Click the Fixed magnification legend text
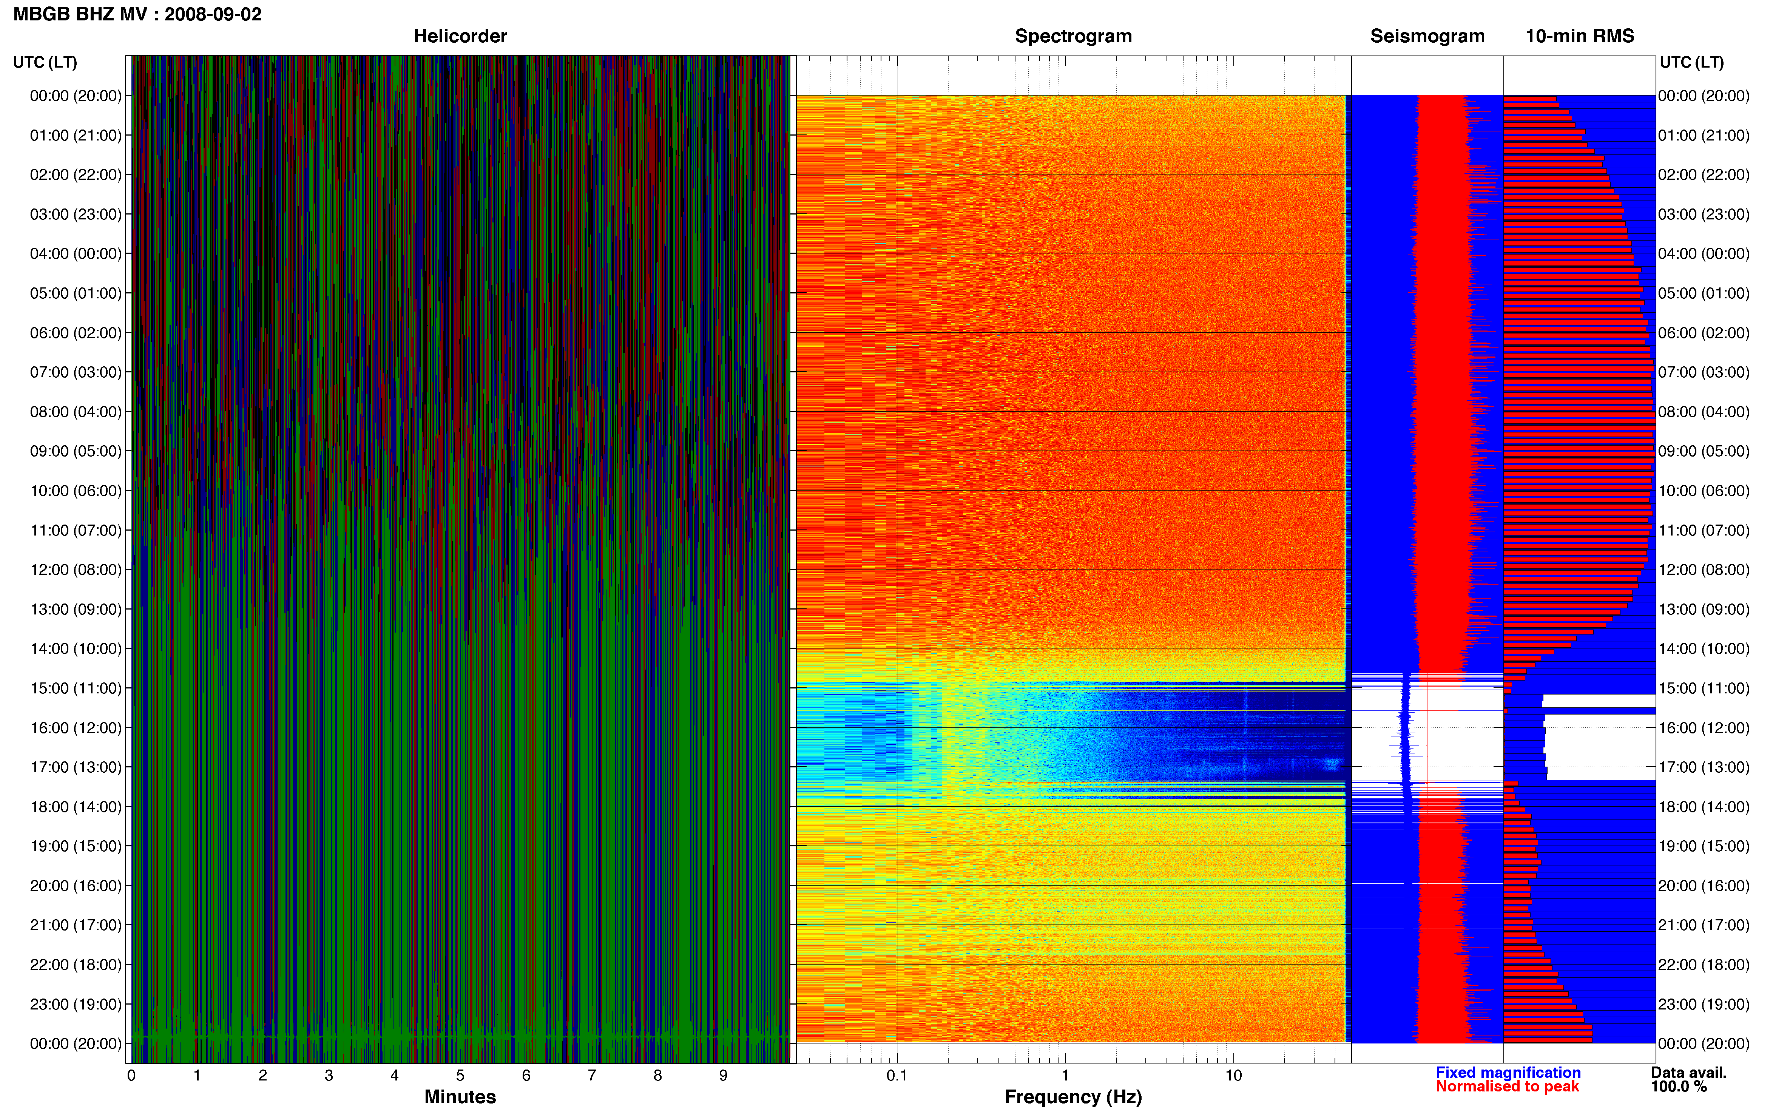 [x=1508, y=1073]
